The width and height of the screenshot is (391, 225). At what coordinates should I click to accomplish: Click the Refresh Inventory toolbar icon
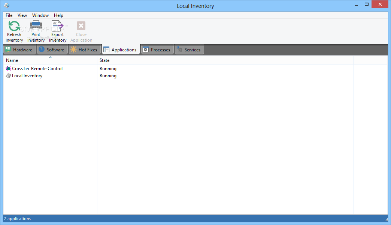click(x=14, y=26)
